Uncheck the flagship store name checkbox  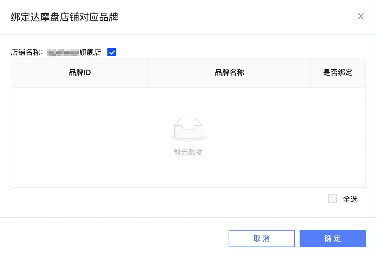point(112,52)
